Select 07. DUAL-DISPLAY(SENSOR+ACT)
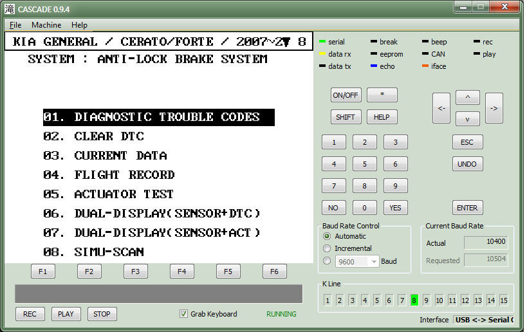Image resolution: width=527 pixels, height=332 pixels. 152,233
